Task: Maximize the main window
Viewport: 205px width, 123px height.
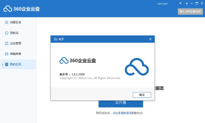Action: pyautogui.click(x=197, y=3)
